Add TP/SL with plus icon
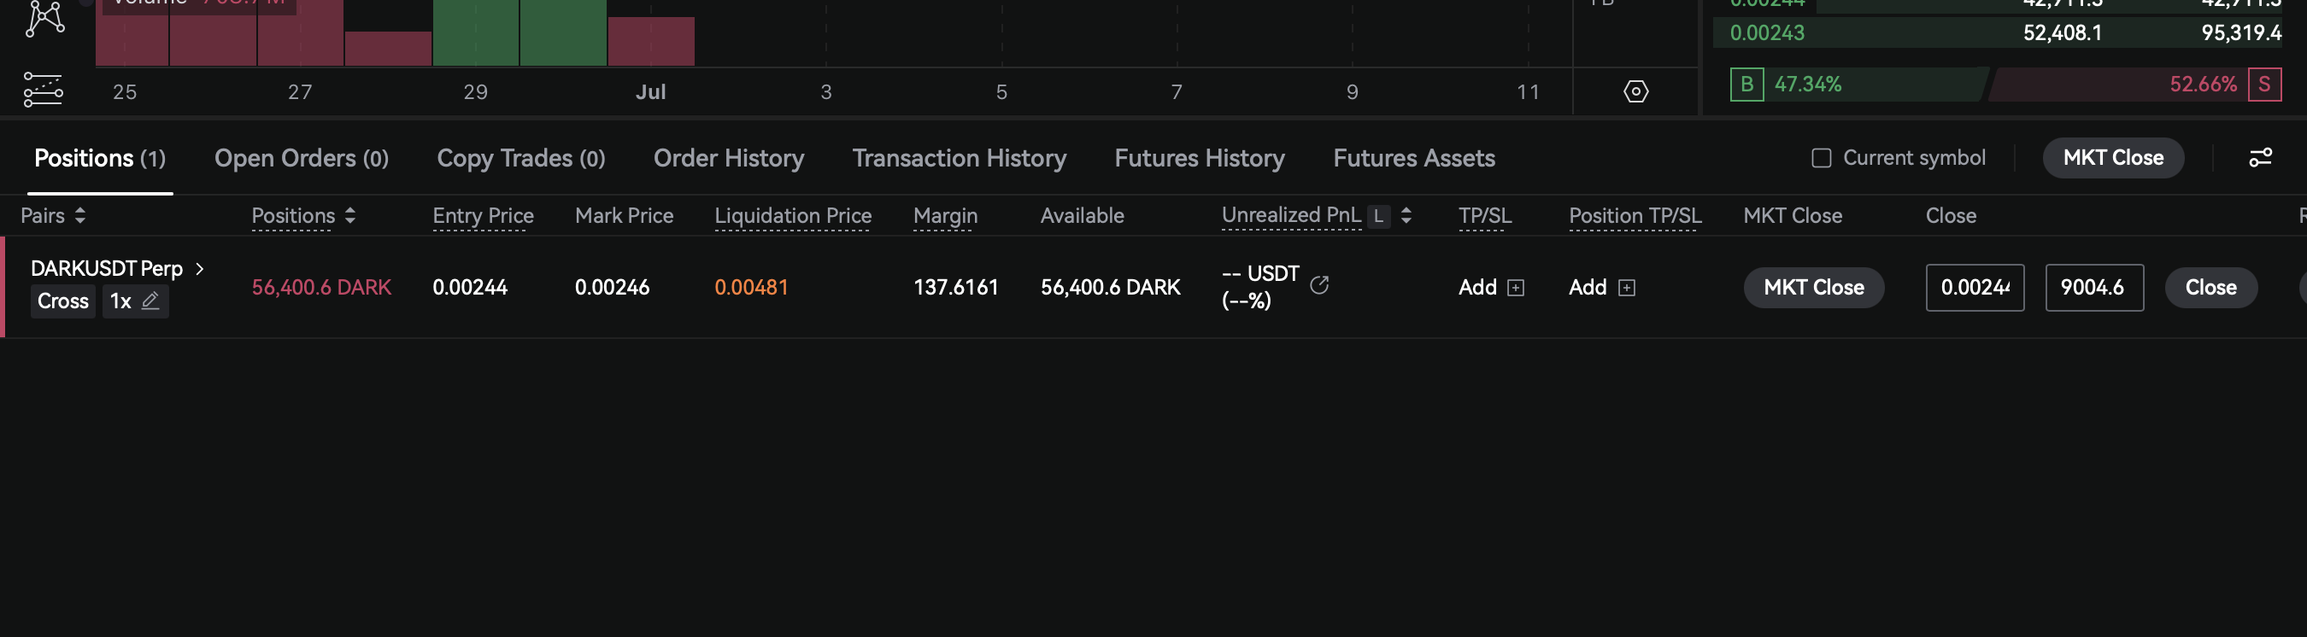Viewport: 2307px width, 637px height. tap(1515, 287)
